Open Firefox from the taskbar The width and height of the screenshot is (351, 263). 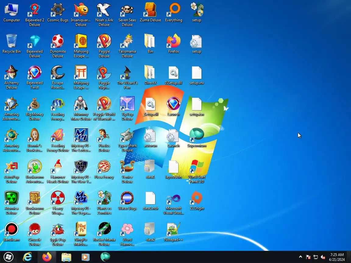(x=47, y=257)
